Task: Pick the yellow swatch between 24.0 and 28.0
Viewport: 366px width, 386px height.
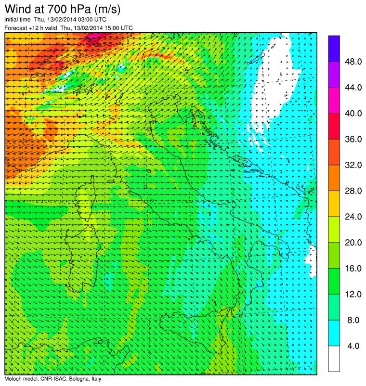Action: coord(334,204)
